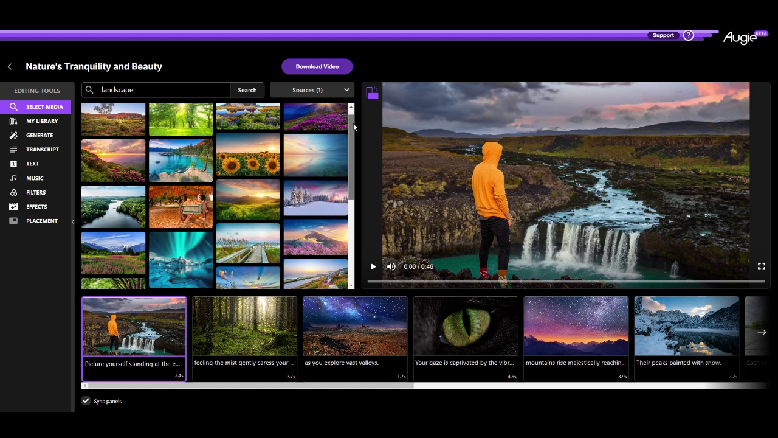
Task: Click the aspect ratio rotate icon above the preview
Action: 372,92
